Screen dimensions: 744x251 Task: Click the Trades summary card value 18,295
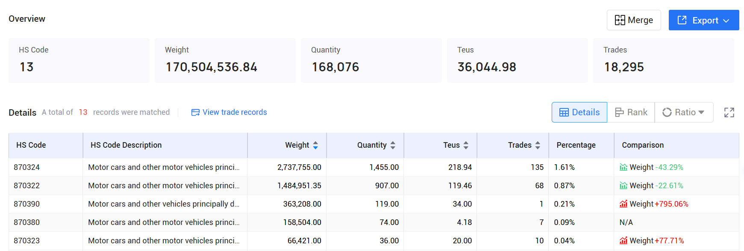624,67
